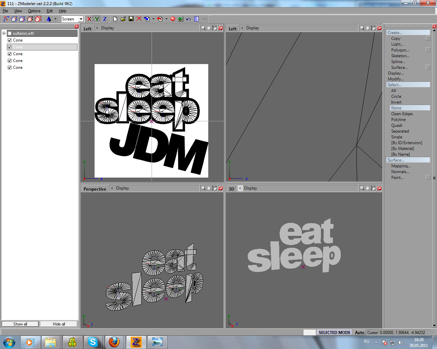Open Skype from the taskbar

pyautogui.click(x=93, y=342)
